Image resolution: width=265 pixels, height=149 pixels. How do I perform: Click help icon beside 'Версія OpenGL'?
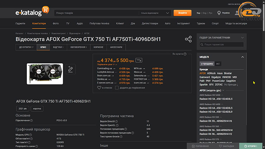(x=117, y=125)
